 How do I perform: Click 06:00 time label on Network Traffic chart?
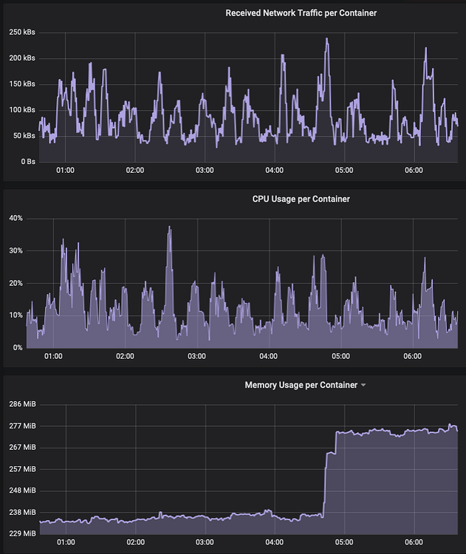coord(414,171)
